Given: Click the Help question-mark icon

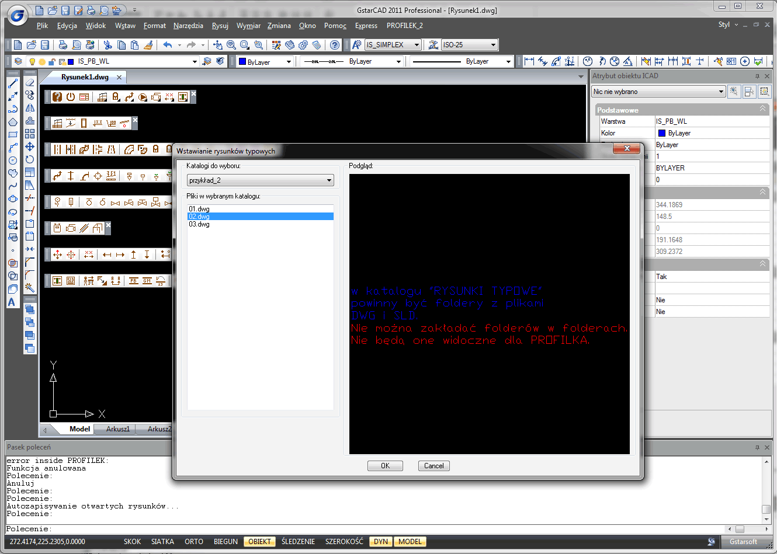Looking at the screenshot, I should click(335, 45).
